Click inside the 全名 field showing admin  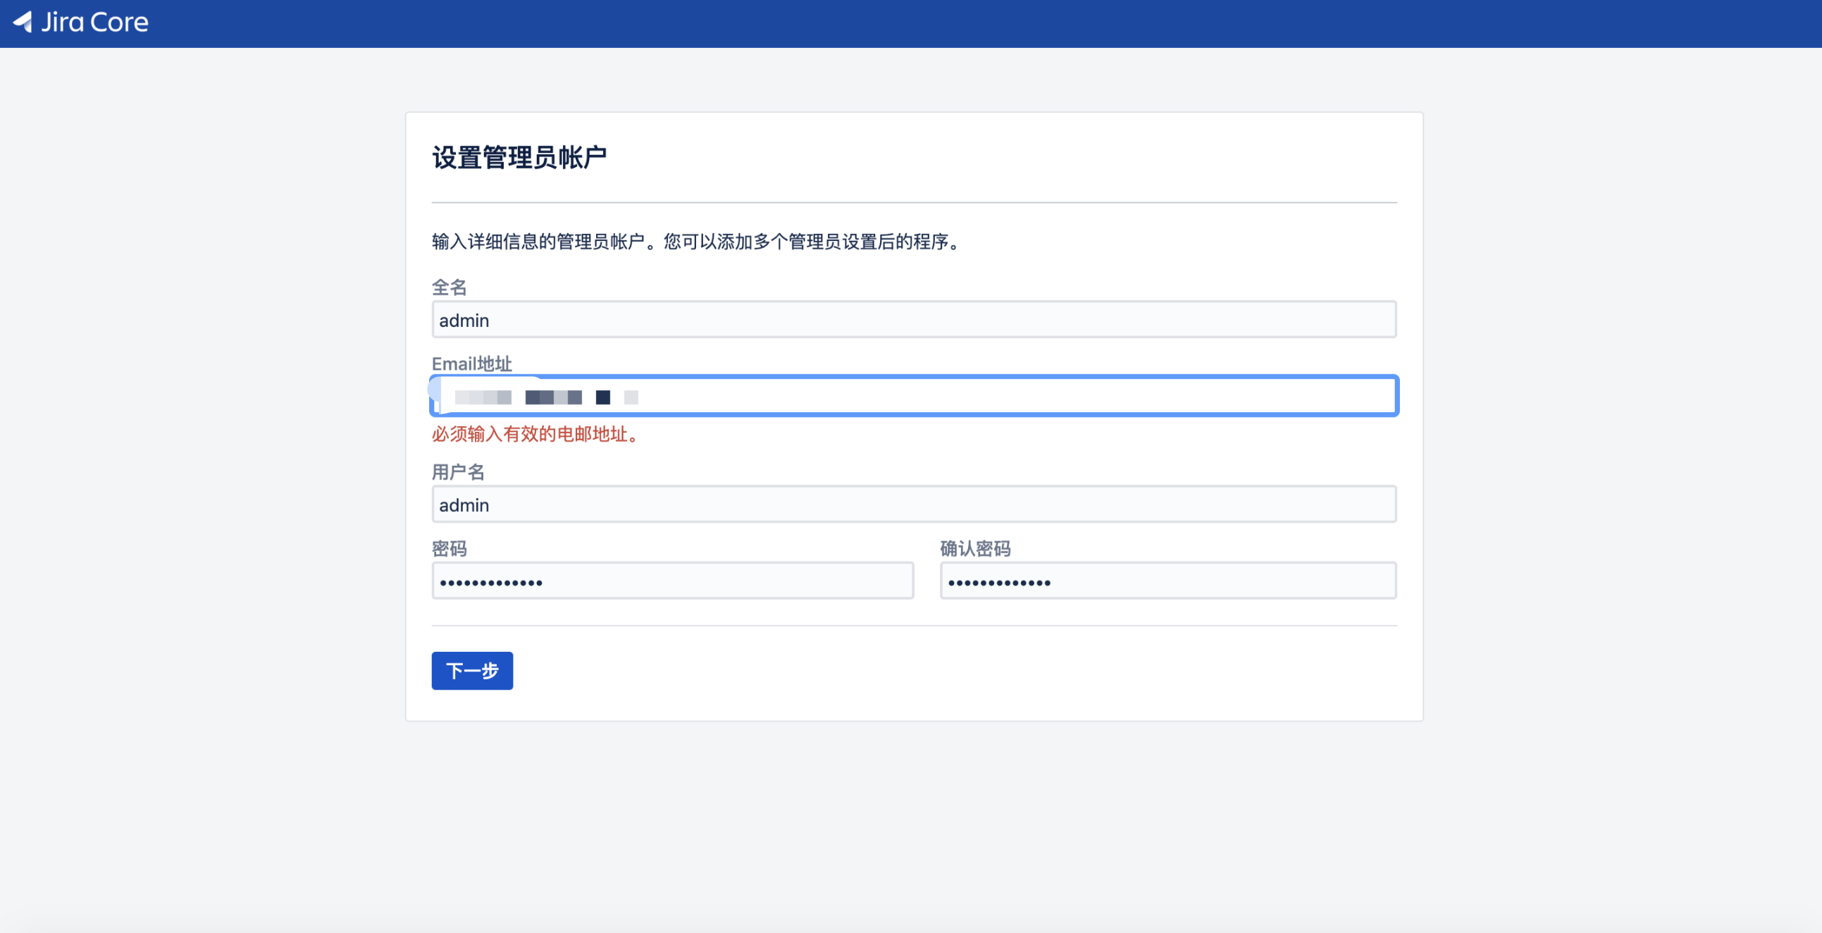point(912,320)
